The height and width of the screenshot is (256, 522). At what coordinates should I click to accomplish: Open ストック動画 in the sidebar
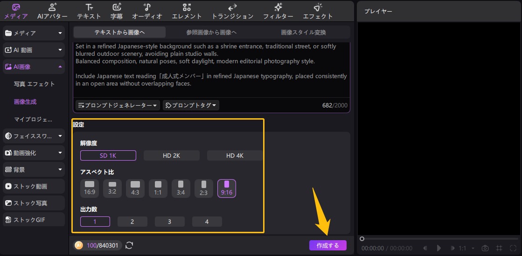34,186
